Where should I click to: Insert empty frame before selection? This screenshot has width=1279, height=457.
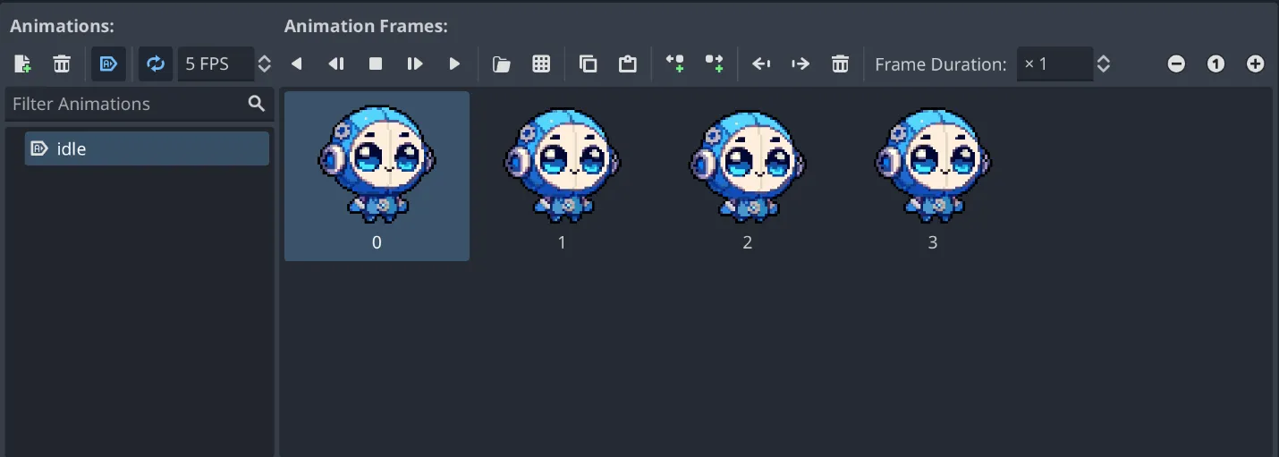pyautogui.click(x=674, y=63)
